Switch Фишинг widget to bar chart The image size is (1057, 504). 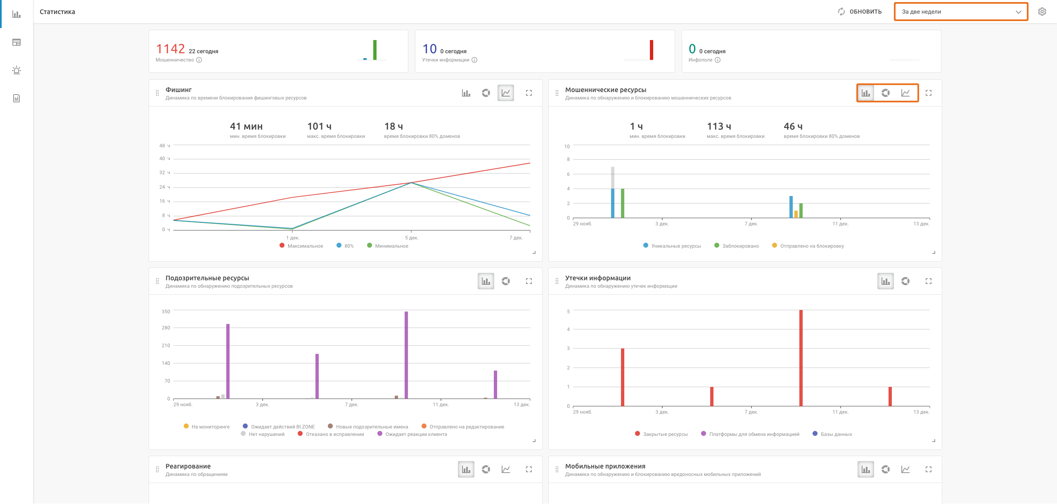(x=466, y=93)
